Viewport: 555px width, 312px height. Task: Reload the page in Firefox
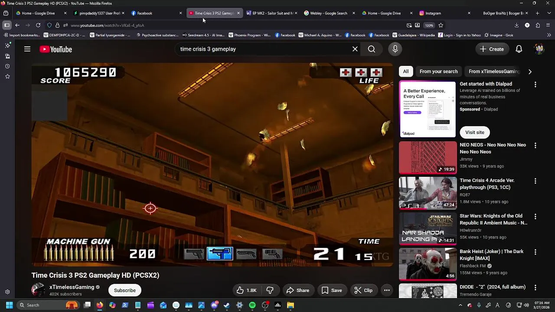tap(38, 25)
